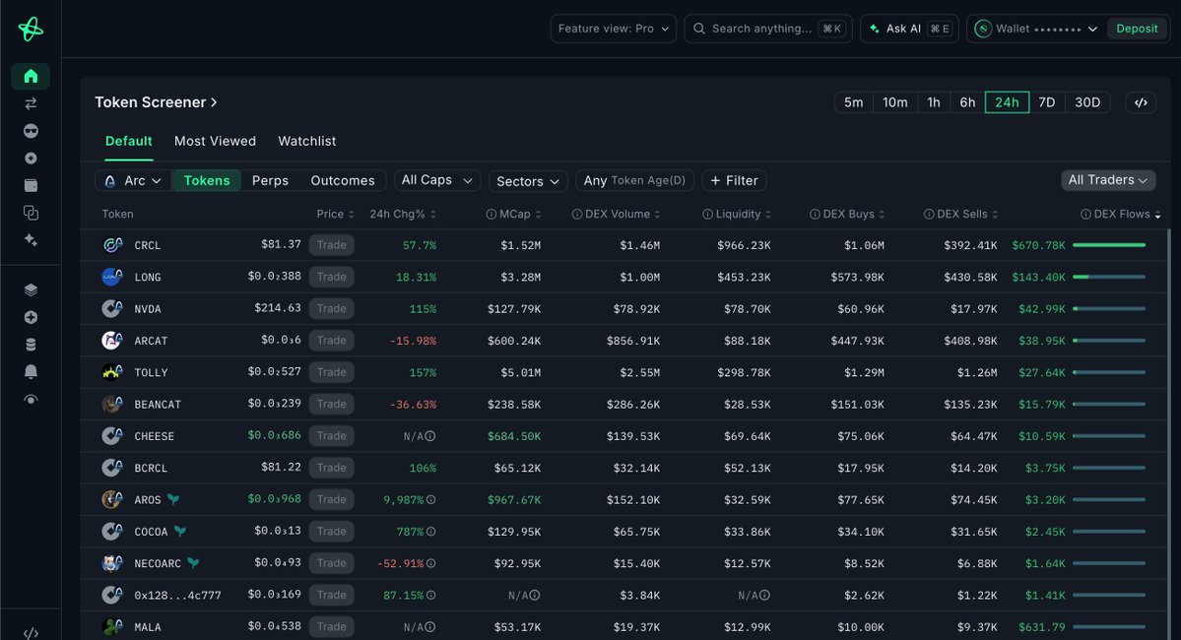1181x640 pixels.
Task: Click the info icon beside DEX Flows
Action: pos(1085,214)
